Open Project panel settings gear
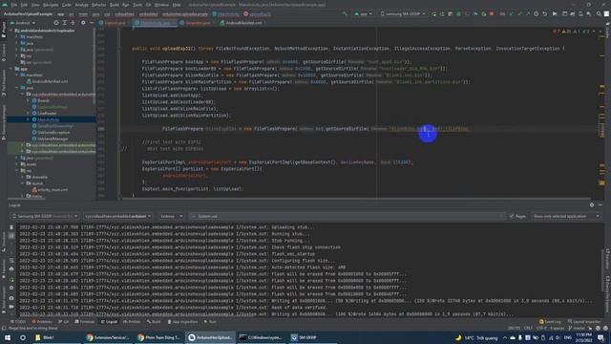 83,23
